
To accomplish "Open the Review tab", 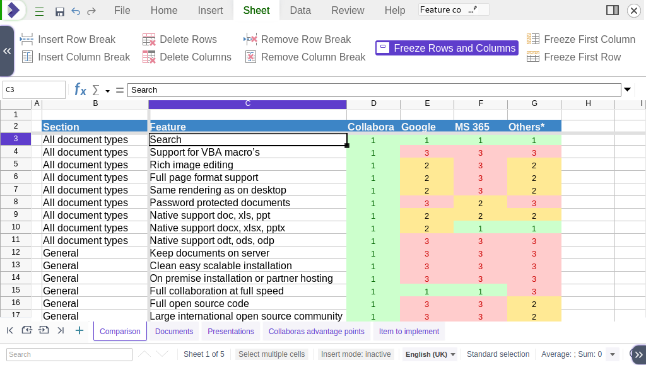I will pos(348,10).
